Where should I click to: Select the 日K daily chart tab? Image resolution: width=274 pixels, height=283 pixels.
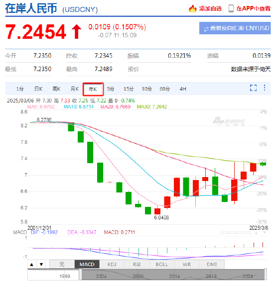pos(38,89)
